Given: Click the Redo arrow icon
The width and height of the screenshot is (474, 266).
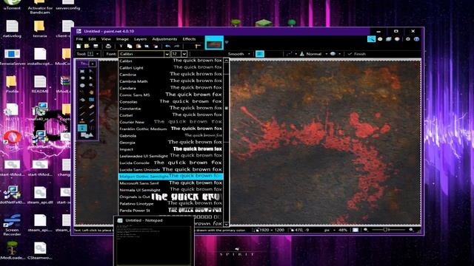Looking at the screenshot, I should point(176,46).
